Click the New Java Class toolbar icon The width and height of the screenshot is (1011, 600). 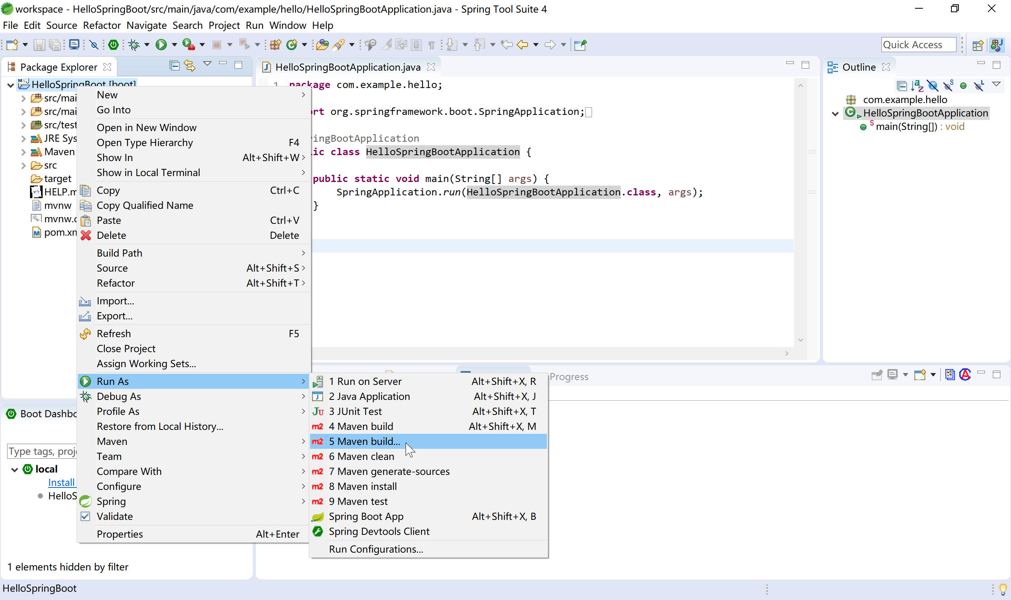[x=291, y=45]
